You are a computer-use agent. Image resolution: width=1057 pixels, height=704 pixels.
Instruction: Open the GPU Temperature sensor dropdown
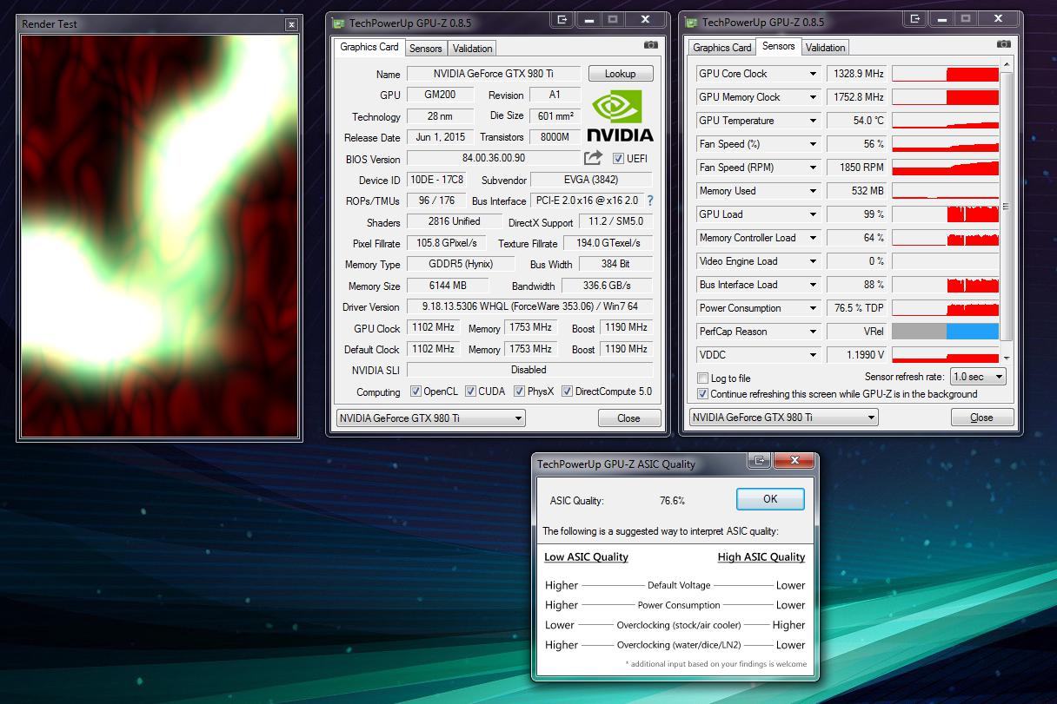coord(813,121)
